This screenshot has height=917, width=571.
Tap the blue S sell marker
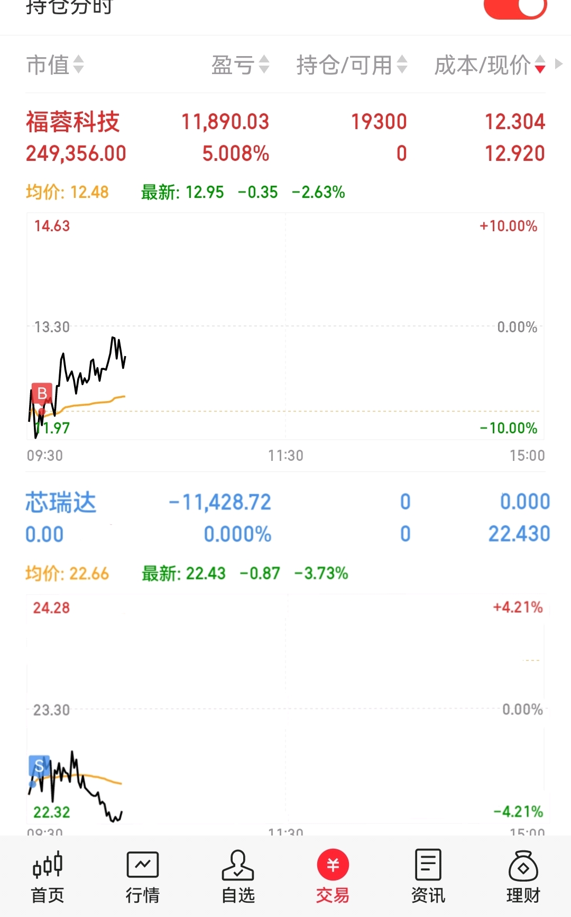tap(39, 765)
